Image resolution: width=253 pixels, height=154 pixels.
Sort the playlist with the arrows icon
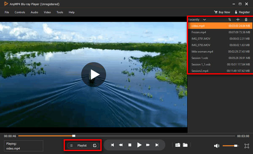[230, 19]
